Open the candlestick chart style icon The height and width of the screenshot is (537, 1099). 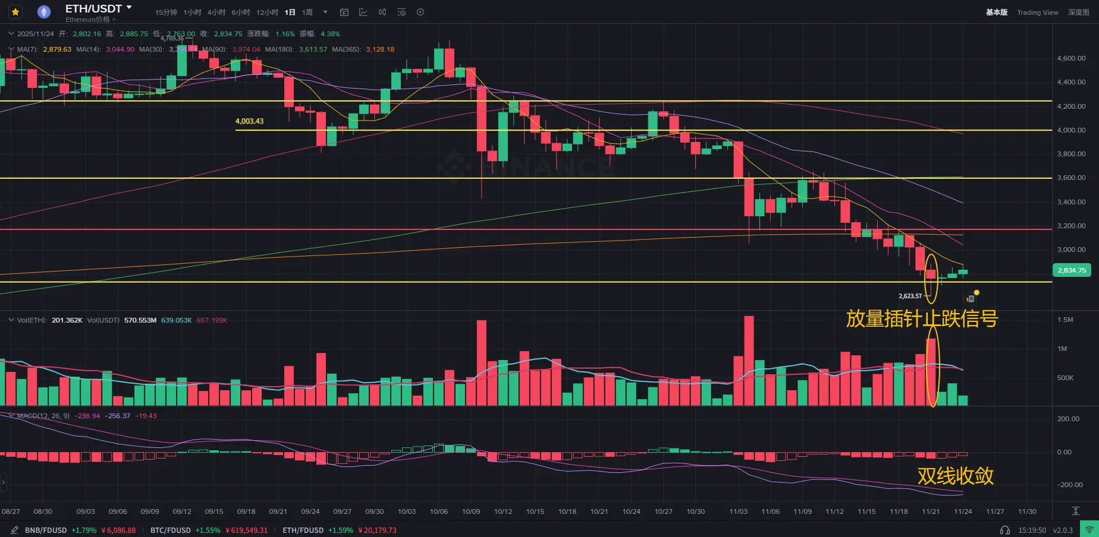point(382,12)
